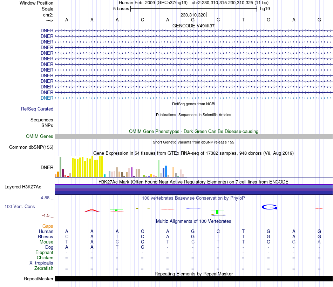333x287 pixels.
Task: Select the Zebrafish species label
Action: [44, 268]
